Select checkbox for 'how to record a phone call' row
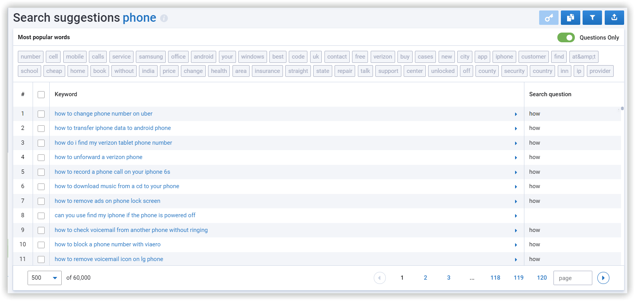 (x=41, y=172)
